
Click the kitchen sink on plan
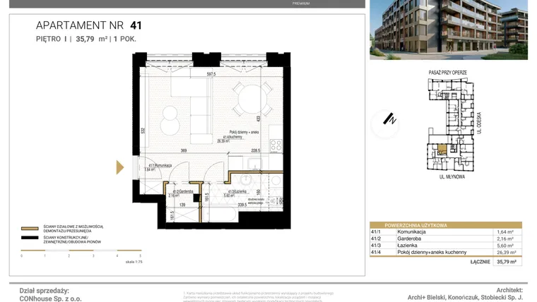(x=254, y=164)
